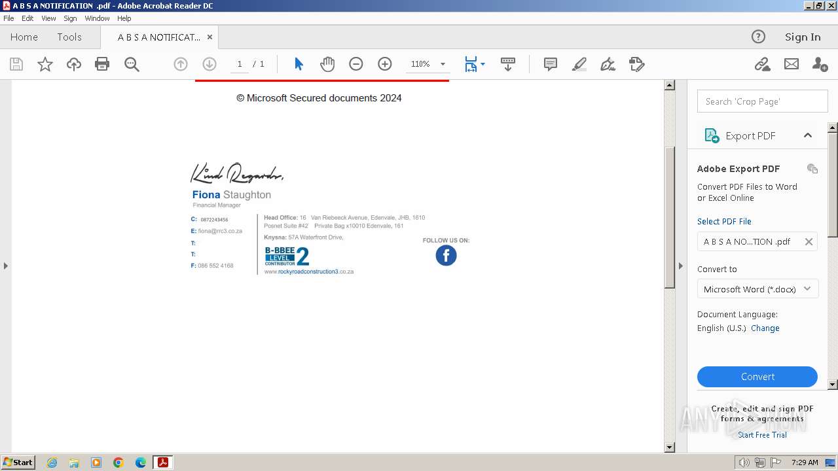The width and height of the screenshot is (838, 471).
Task: Click the upload to cloud icon
Action: [x=74, y=64]
